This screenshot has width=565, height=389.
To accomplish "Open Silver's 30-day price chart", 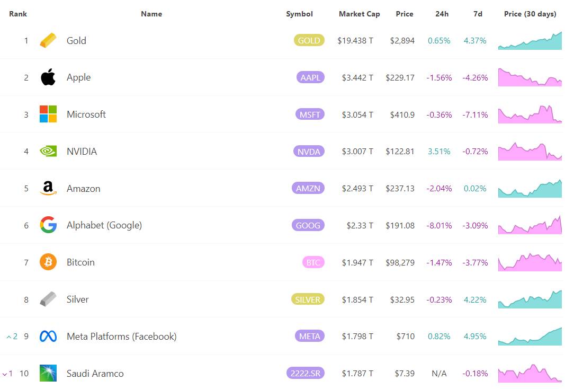I will point(530,299).
